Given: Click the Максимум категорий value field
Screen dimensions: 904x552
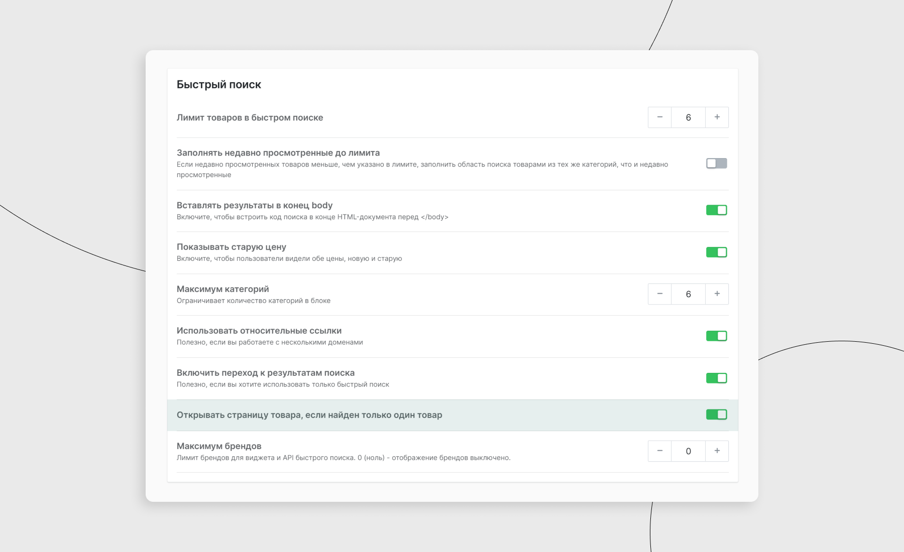Looking at the screenshot, I should [x=688, y=294].
